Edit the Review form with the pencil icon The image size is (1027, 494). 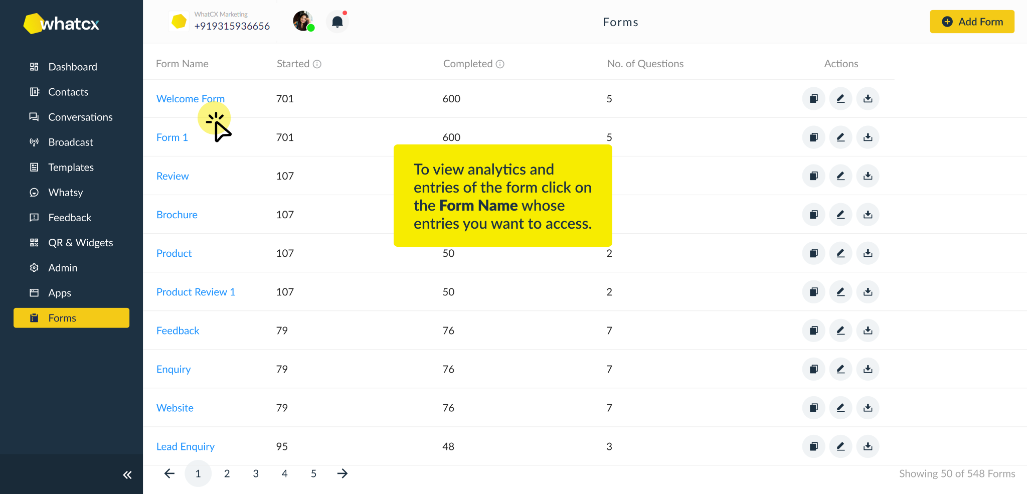point(840,176)
